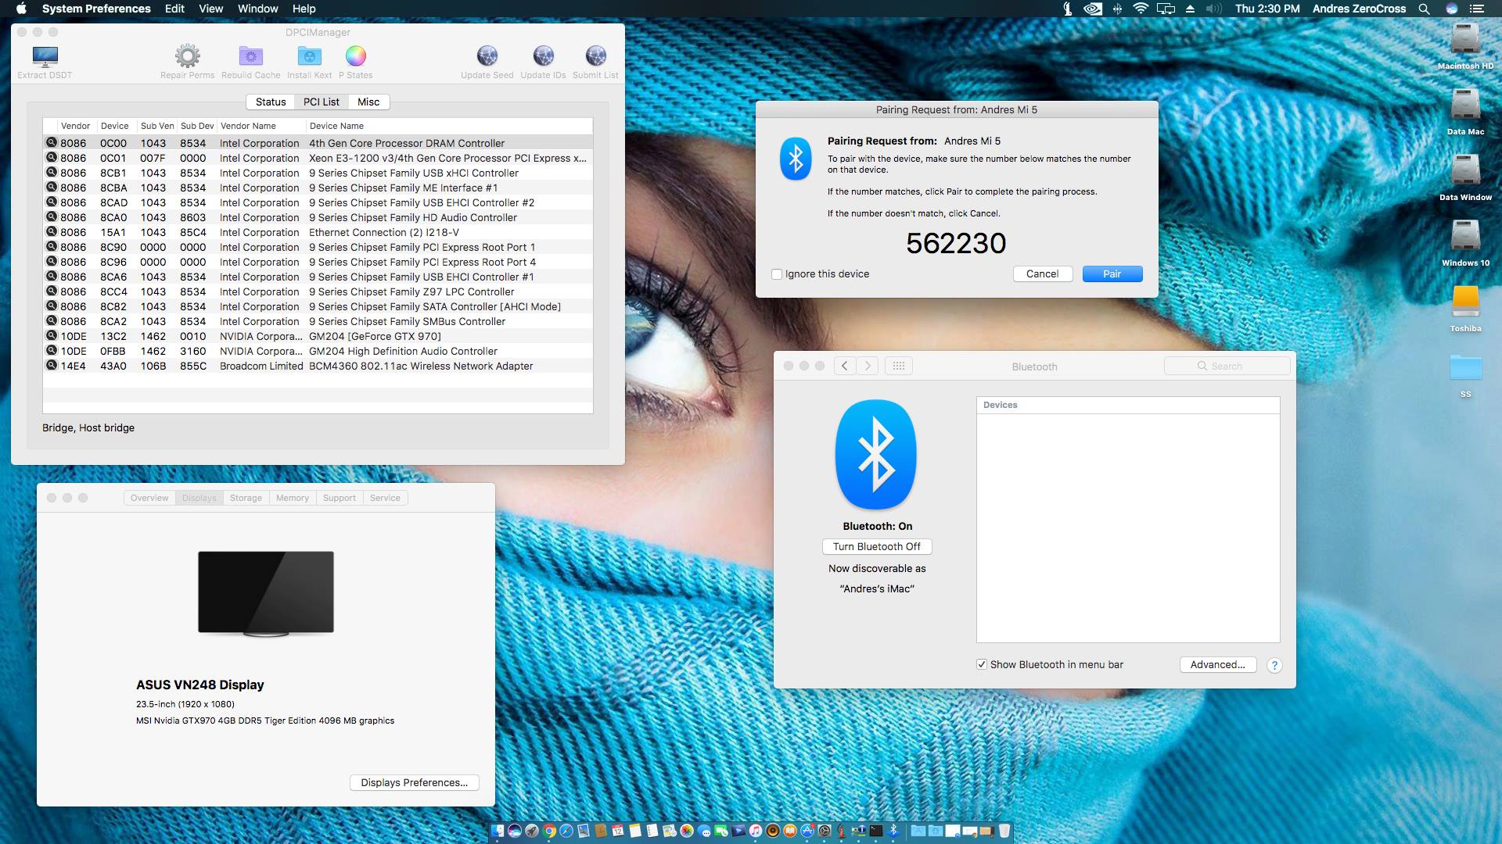Viewport: 1502px width, 844px height.
Task: Click the Turn Bluetooth Off button
Action: [877, 547]
